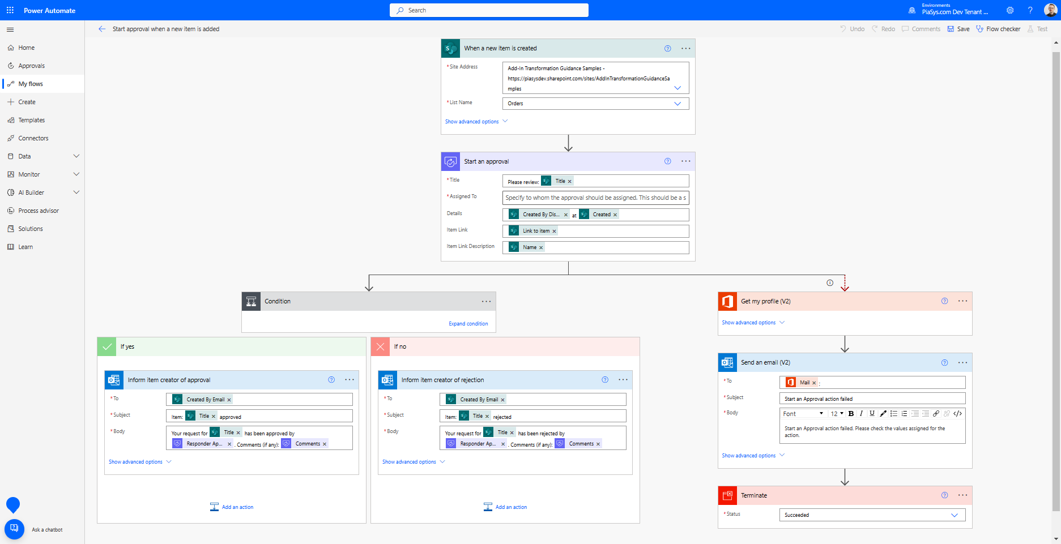Toggle underline in the email Body toolbar
Viewport: 1061px width, 544px height.
[x=872, y=414]
